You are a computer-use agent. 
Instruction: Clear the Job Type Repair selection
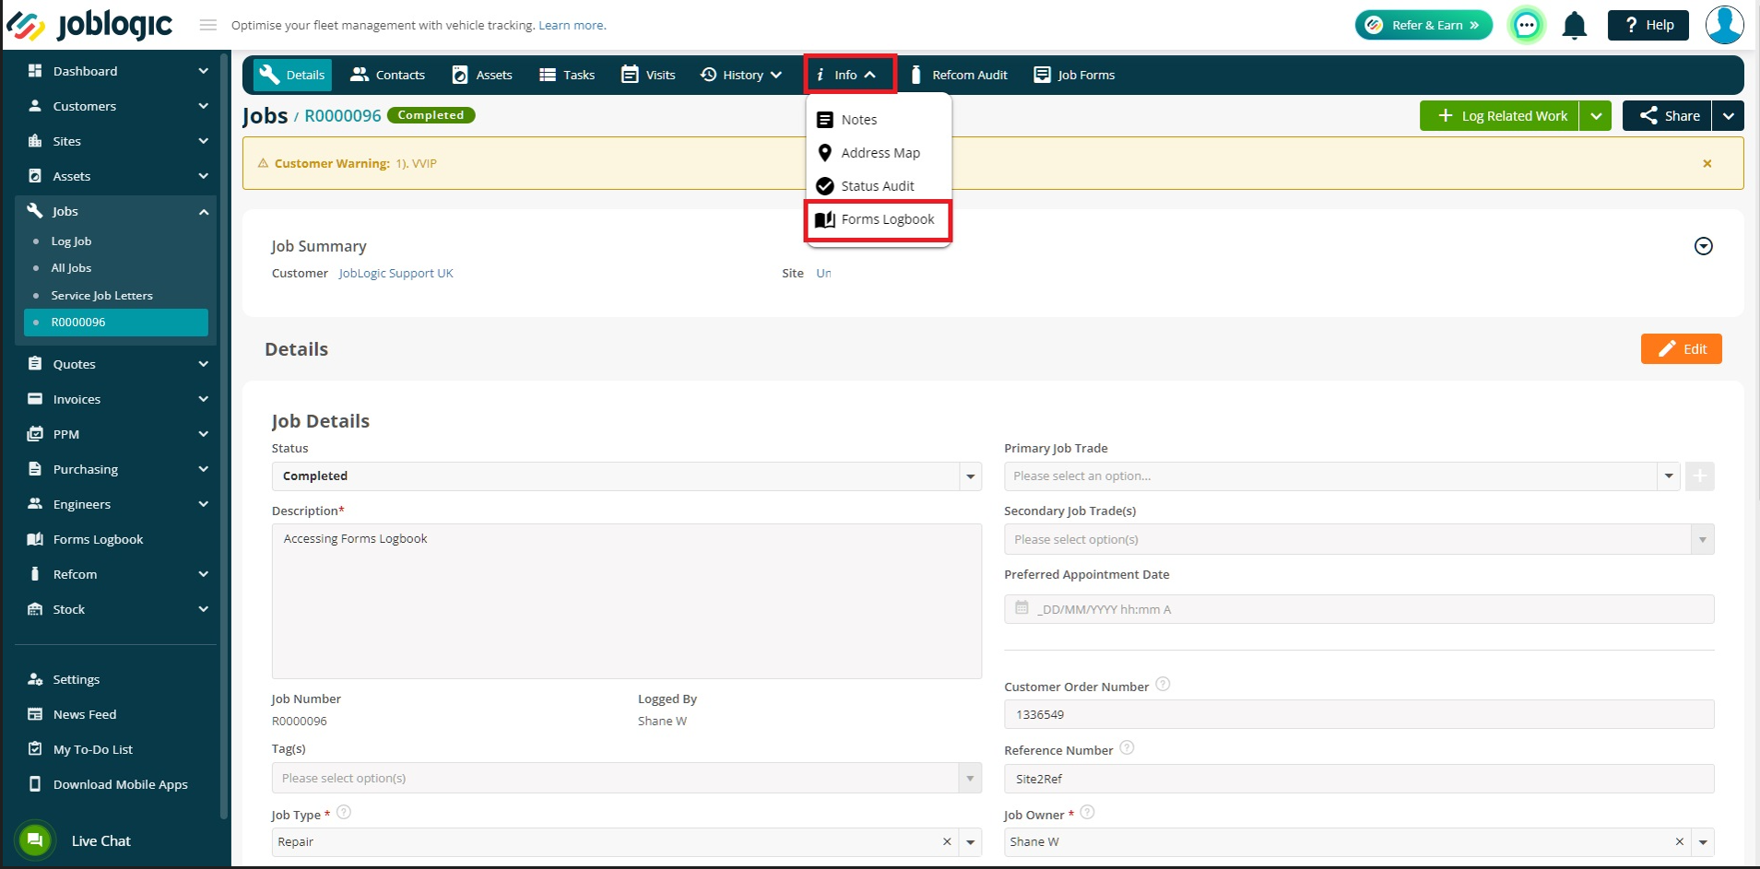coord(947,841)
